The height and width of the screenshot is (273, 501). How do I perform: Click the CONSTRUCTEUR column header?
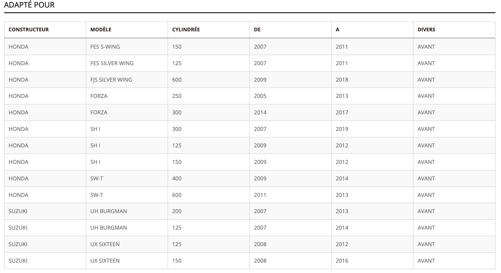pyautogui.click(x=29, y=30)
